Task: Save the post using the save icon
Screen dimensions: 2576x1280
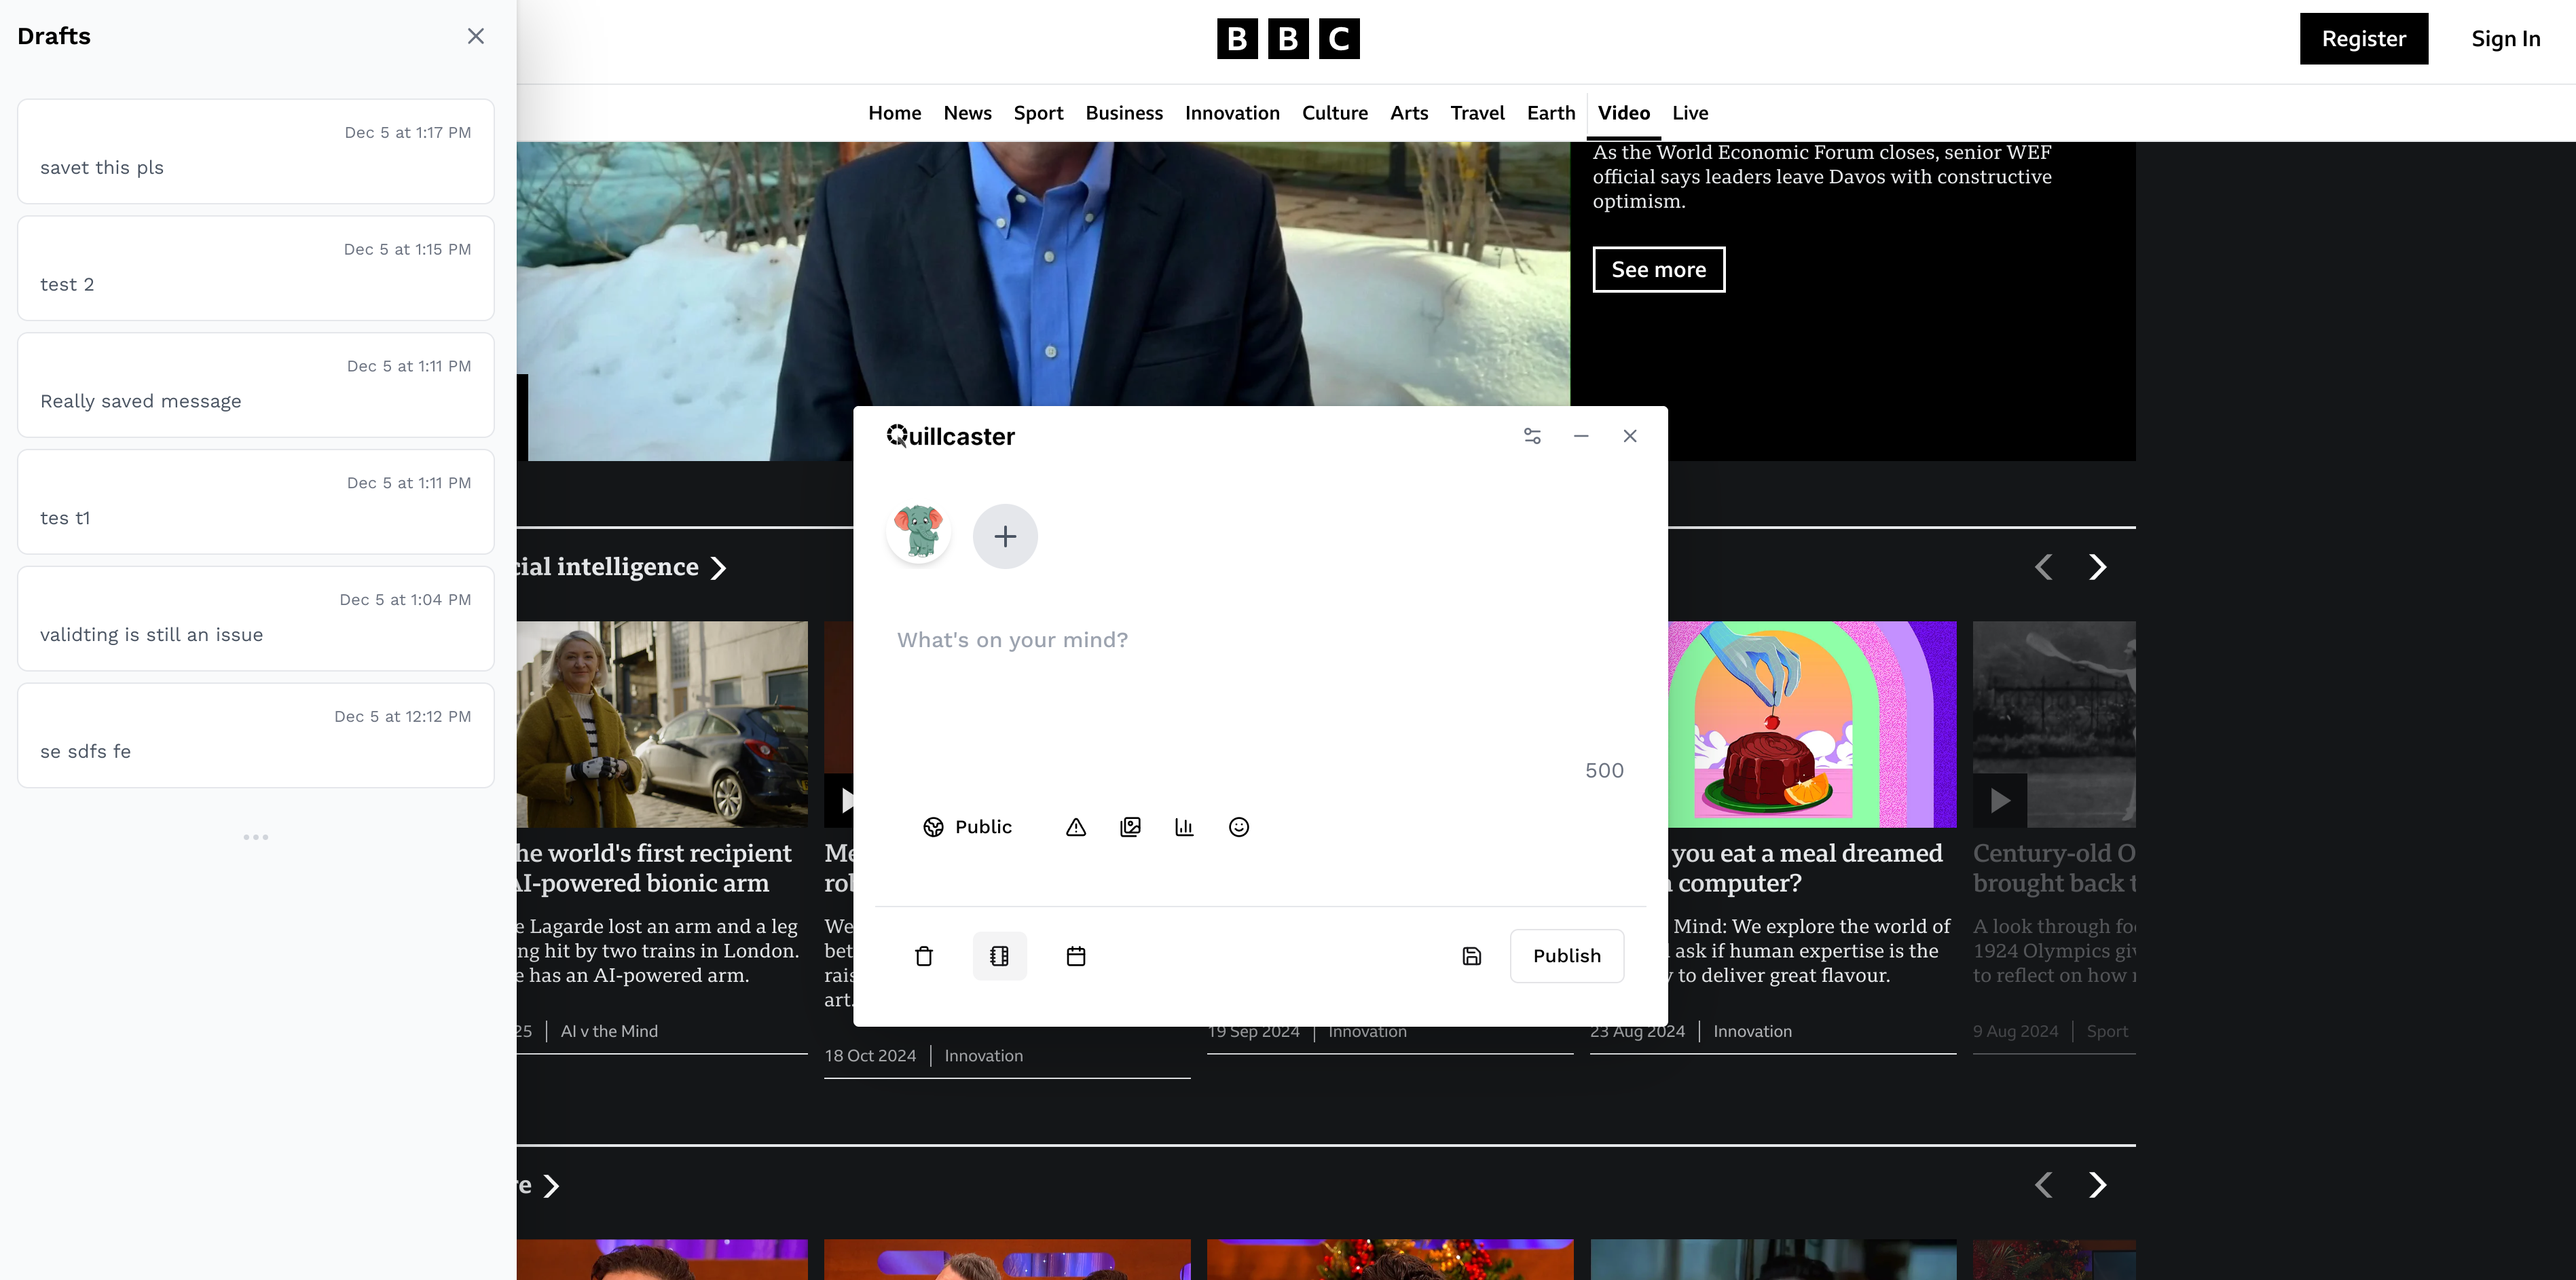Action: click(1471, 956)
